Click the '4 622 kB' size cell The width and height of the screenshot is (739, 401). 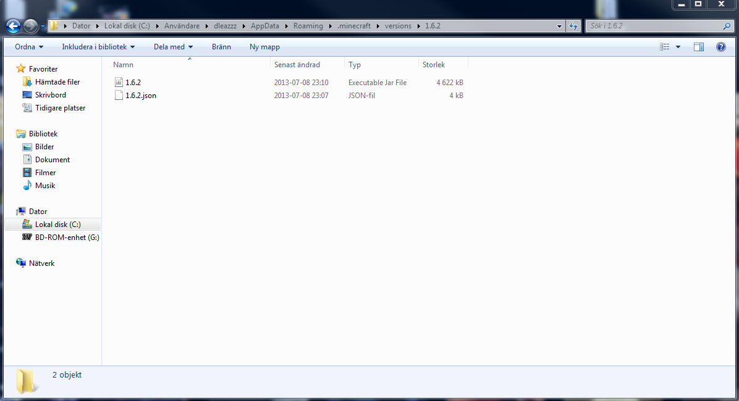click(450, 83)
